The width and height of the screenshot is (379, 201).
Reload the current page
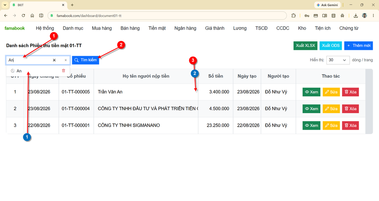23,16
